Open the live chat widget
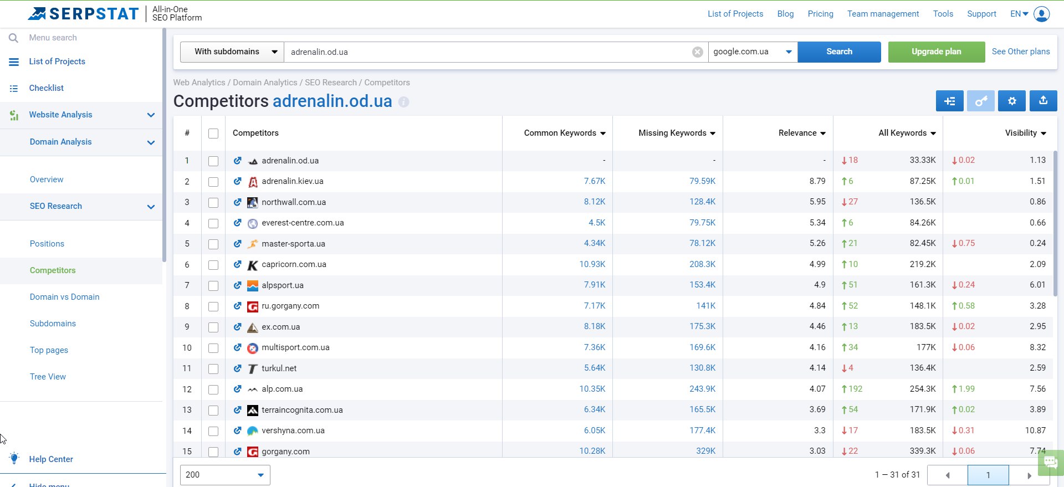 point(1051,463)
